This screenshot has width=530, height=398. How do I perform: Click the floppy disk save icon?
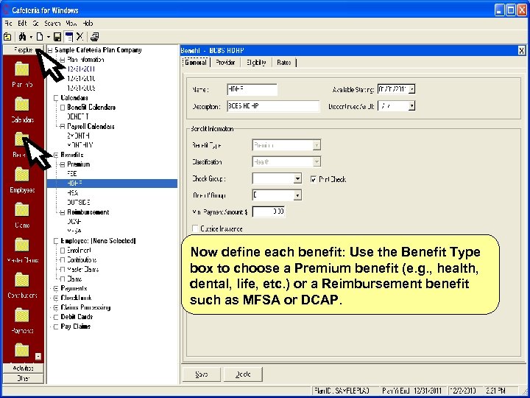58,37
